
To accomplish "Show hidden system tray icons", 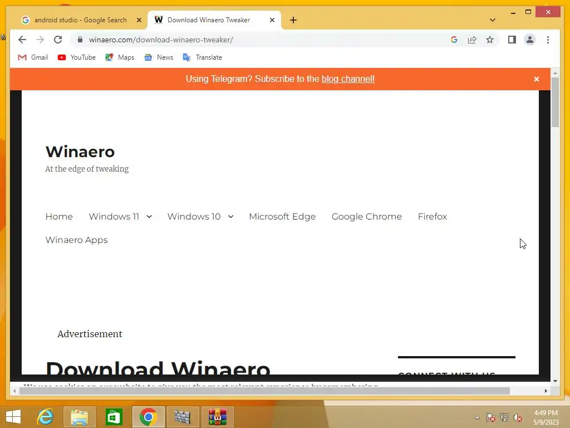I will (x=477, y=417).
